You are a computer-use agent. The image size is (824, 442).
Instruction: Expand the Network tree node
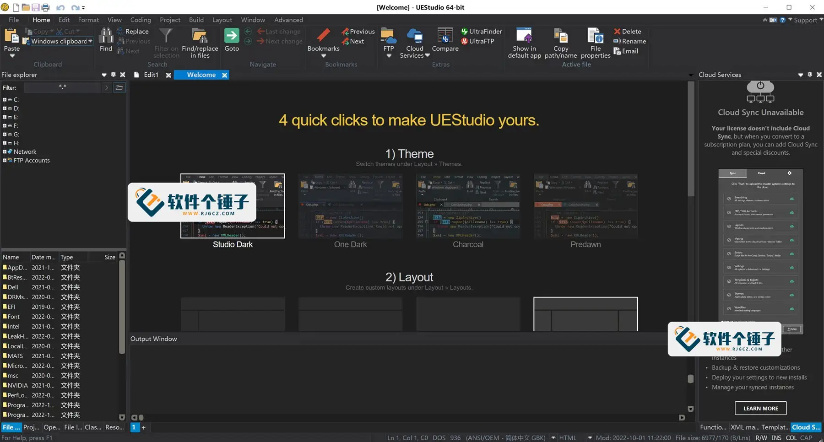click(5, 151)
